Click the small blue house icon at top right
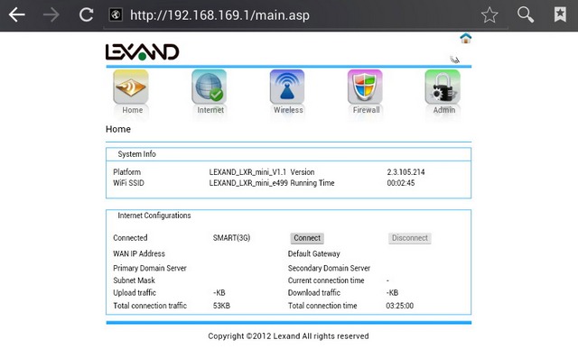Image resolution: width=578 pixels, height=349 pixels. [466, 38]
